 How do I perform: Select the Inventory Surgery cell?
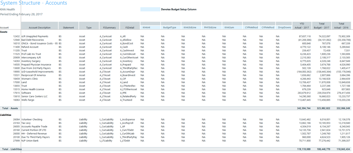click(31, 61)
